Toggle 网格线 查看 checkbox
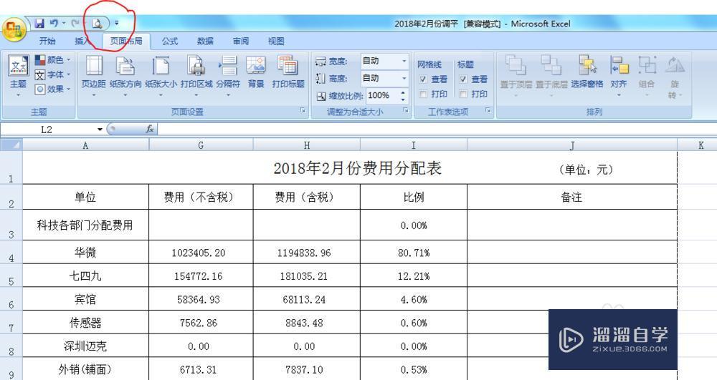The width and height of the screenshot is (717, 380). [423, 79]
